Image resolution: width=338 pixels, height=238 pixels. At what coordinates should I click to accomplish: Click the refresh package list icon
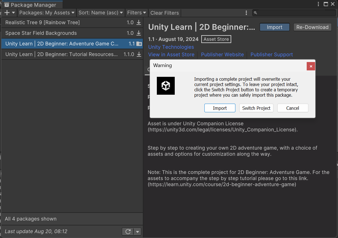coord(128,232)
